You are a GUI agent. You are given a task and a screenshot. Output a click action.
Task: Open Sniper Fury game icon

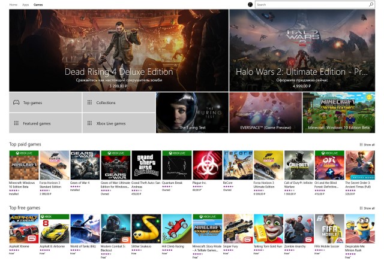(238, 229)
